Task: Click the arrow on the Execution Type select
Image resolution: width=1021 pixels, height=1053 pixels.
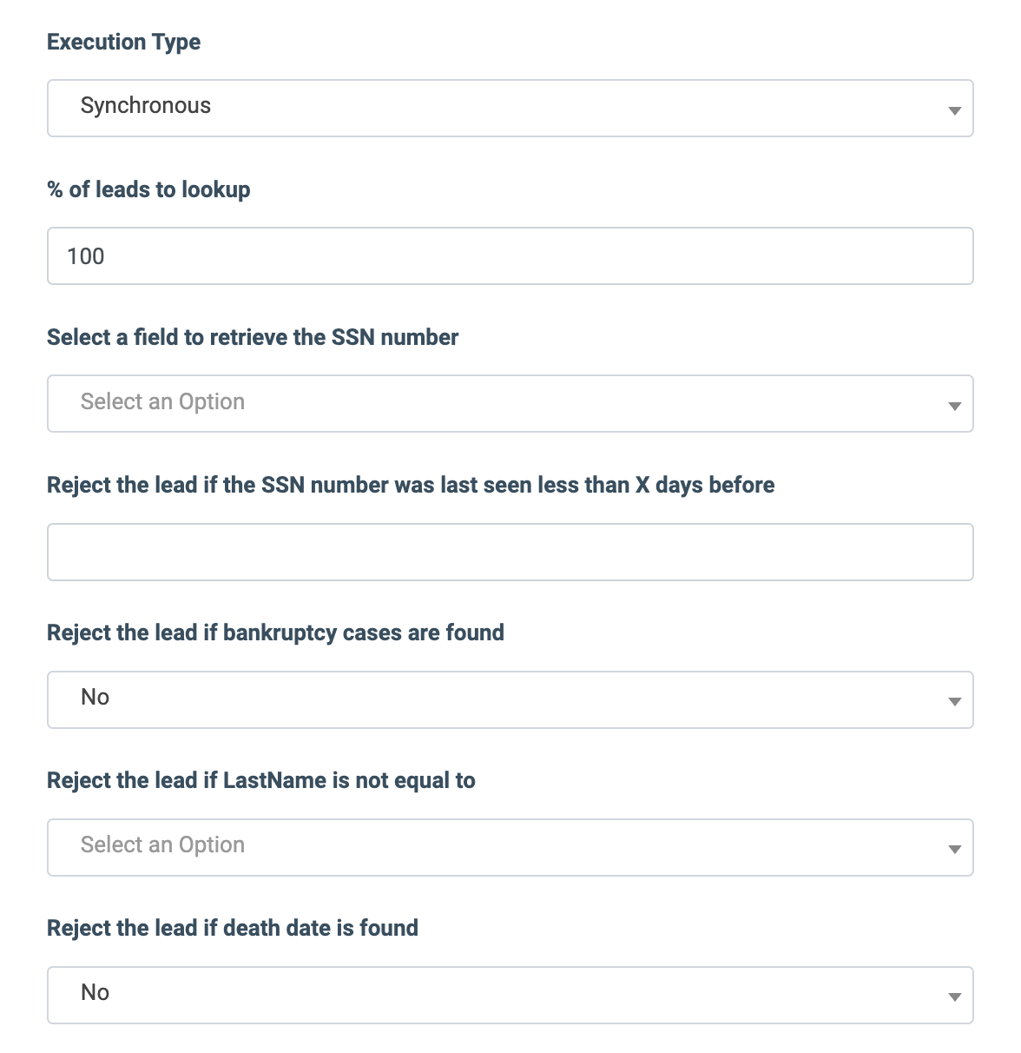Action: [954, 110]
